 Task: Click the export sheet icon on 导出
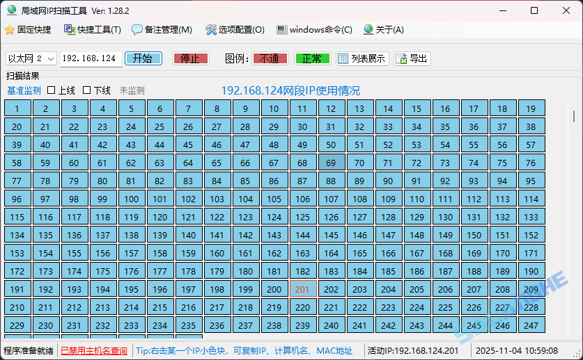(x=402, y=58)
